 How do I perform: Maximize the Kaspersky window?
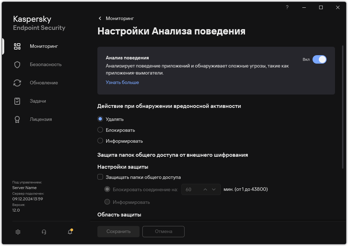click(321, 7)
